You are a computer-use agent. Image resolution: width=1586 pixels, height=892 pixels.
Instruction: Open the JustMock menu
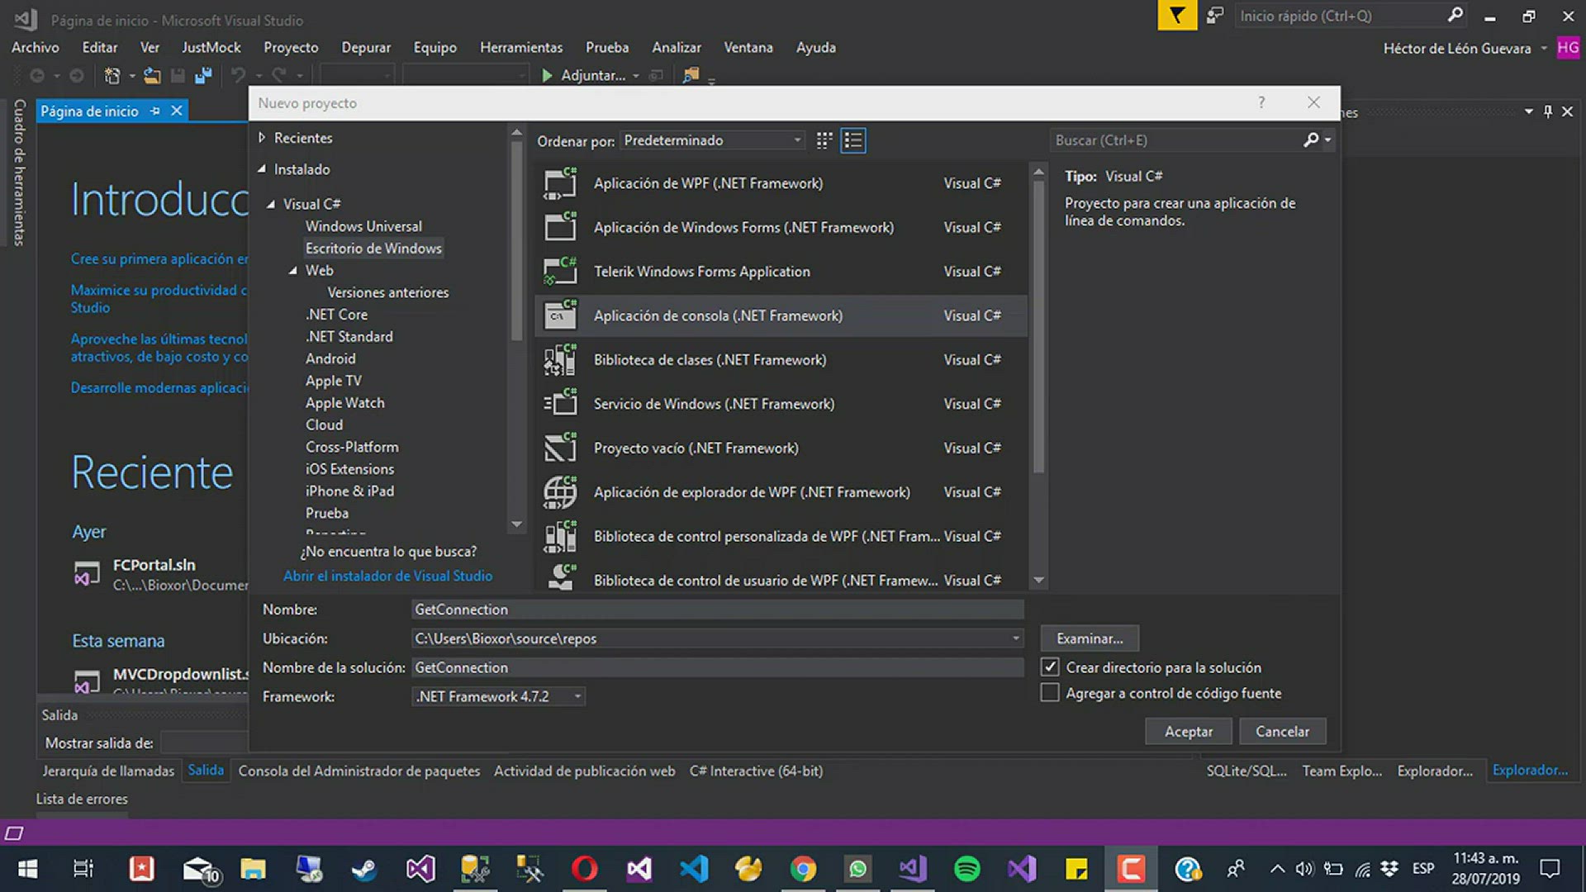pyautogui.click(x=211, y=48)
